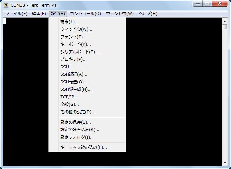Choose 設定の保存(S)... to save setup

87,122
